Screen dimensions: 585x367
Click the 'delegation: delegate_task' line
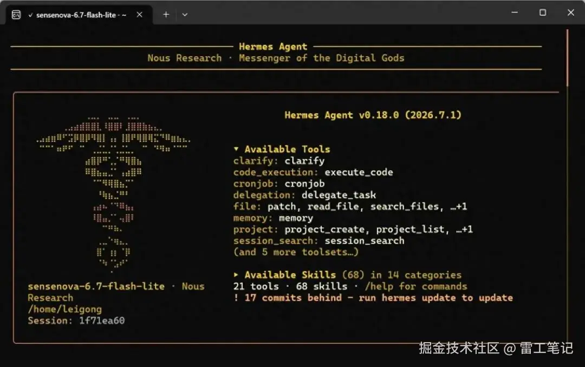(x=304, y=195)
